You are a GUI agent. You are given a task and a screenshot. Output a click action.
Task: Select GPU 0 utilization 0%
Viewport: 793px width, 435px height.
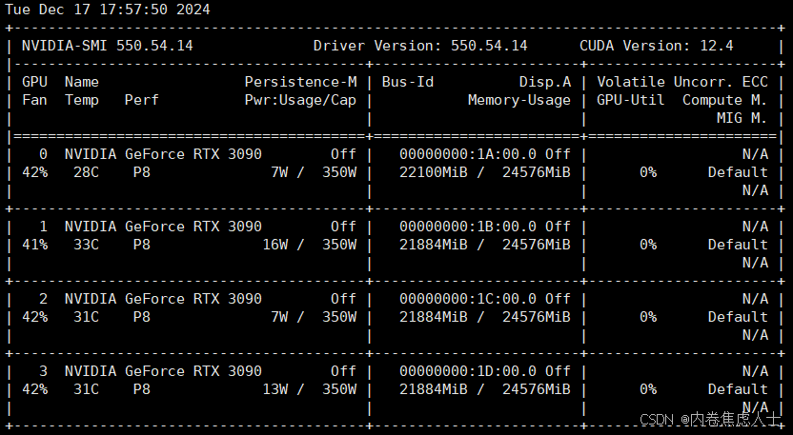click(x=648, y=172)
